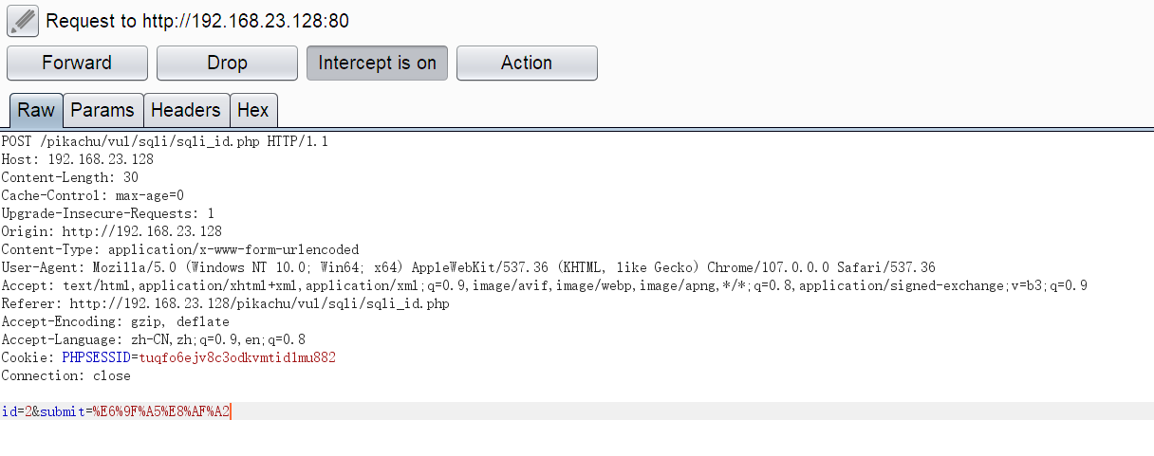Image resolution: width=1154 pixels, height=456 pixels.
Task: Open the Hex tab
Action: pyautogui.click(x=252, y=110)
